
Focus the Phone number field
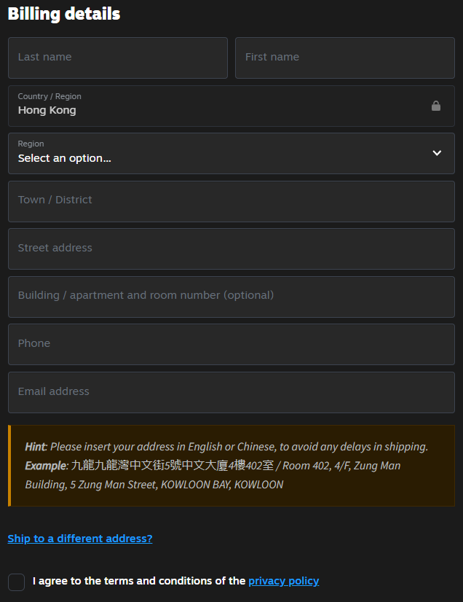[231, 345]
